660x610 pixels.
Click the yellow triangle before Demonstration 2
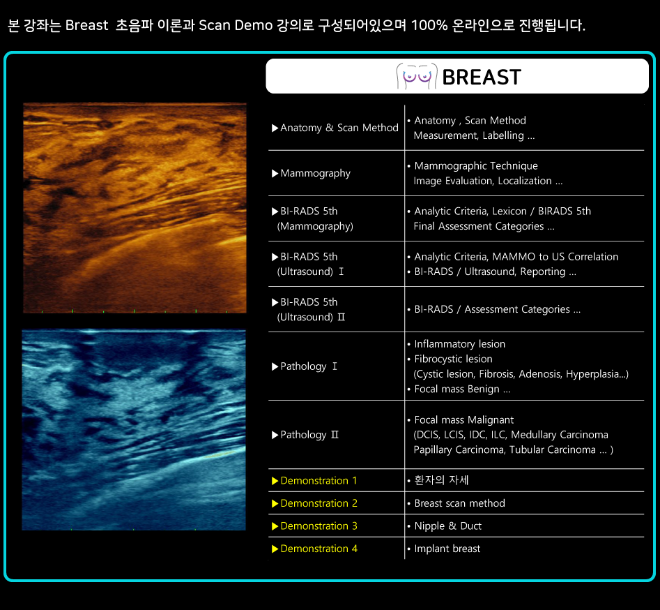[275, 504]
